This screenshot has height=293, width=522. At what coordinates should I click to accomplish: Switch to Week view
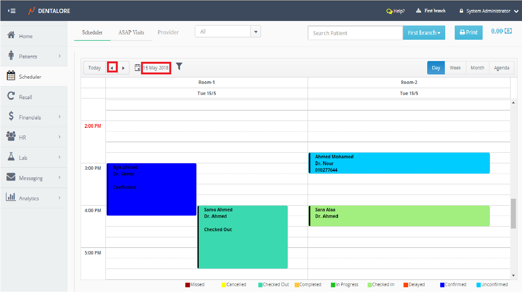coord(455,68)
